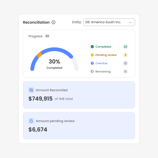Click the Overdue count badge 12

click(x=125, y=63)
